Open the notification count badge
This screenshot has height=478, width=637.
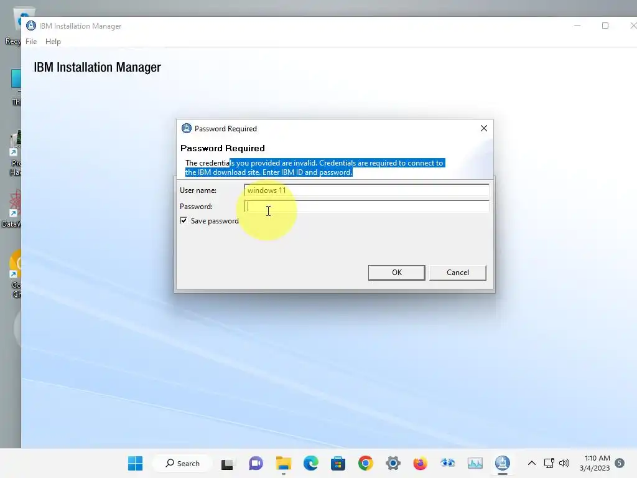[620, 463]
